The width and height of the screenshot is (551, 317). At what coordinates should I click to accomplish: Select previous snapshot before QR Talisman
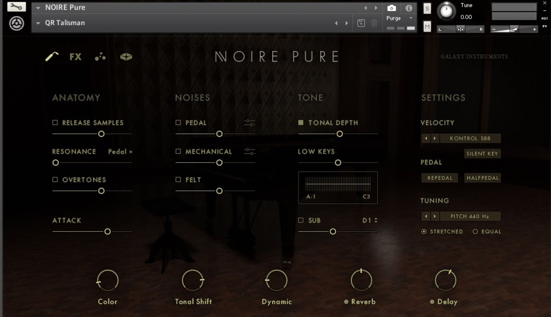coord(336,23)
